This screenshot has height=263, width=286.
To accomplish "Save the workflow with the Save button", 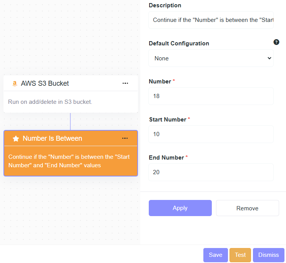I will tap(215, 255).
